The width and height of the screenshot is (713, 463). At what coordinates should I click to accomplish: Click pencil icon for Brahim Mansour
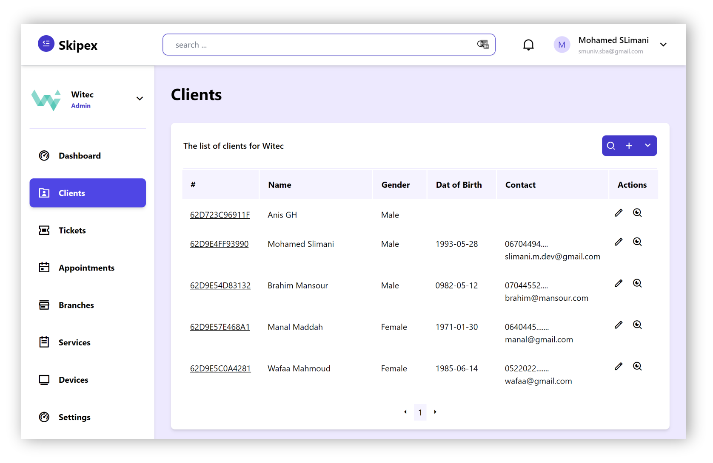tap(619, 283)
